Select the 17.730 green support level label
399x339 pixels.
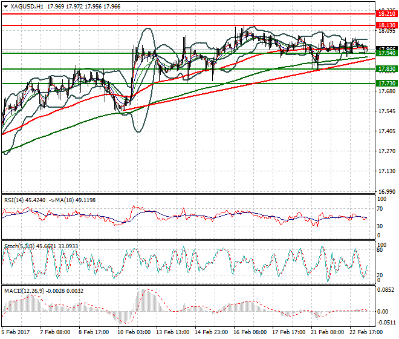point(386,84)
